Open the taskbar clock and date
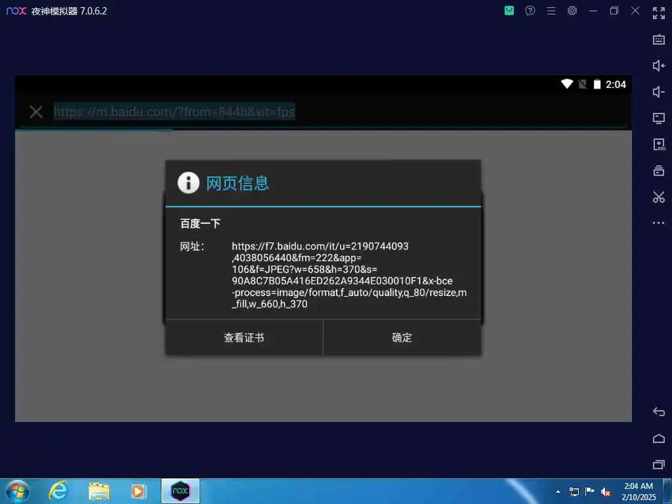The image size is (672, 504). point(639,492)
